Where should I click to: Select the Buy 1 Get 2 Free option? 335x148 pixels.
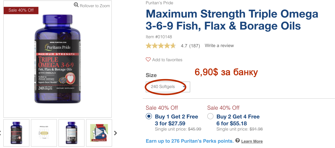pos(149,116)
